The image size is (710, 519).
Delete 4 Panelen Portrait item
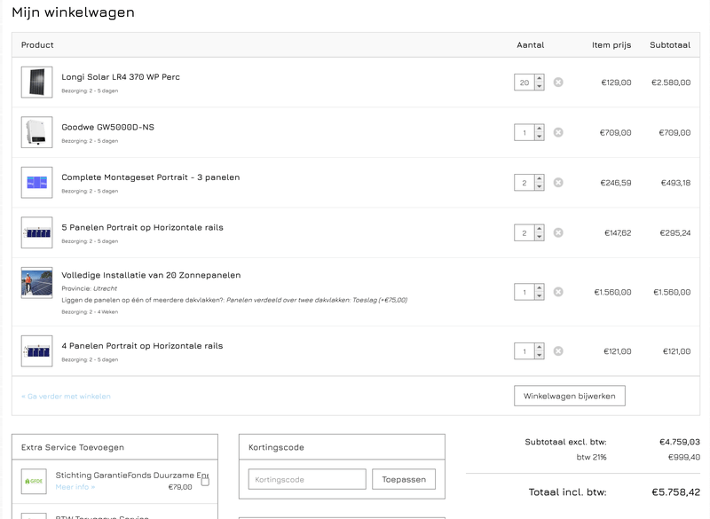tap(558, 351)
